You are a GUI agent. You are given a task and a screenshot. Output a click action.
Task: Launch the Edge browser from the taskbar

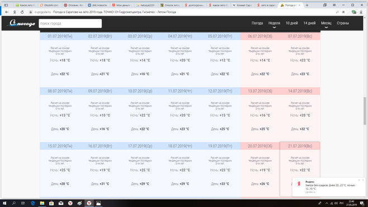(32, 203)
